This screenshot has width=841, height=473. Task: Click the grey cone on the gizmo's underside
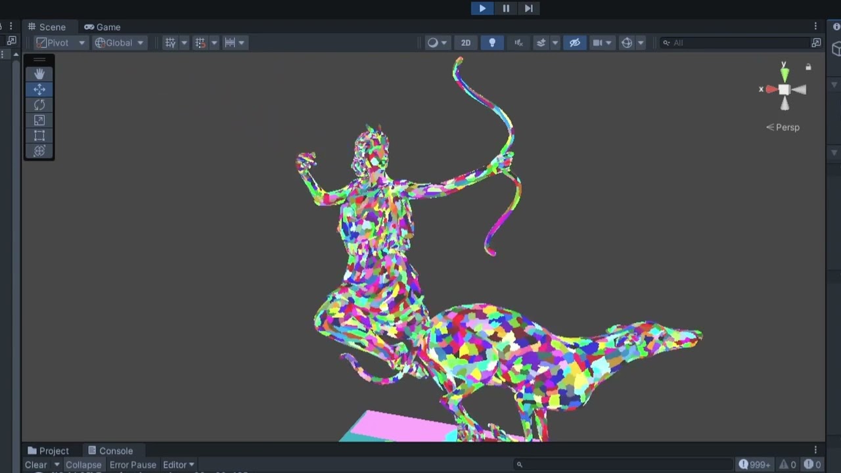point(784,104)
